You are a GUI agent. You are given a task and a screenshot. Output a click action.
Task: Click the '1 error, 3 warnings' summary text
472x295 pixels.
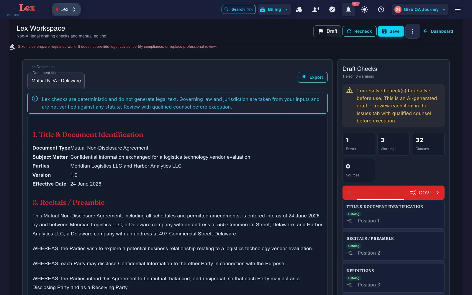point(358,76)
